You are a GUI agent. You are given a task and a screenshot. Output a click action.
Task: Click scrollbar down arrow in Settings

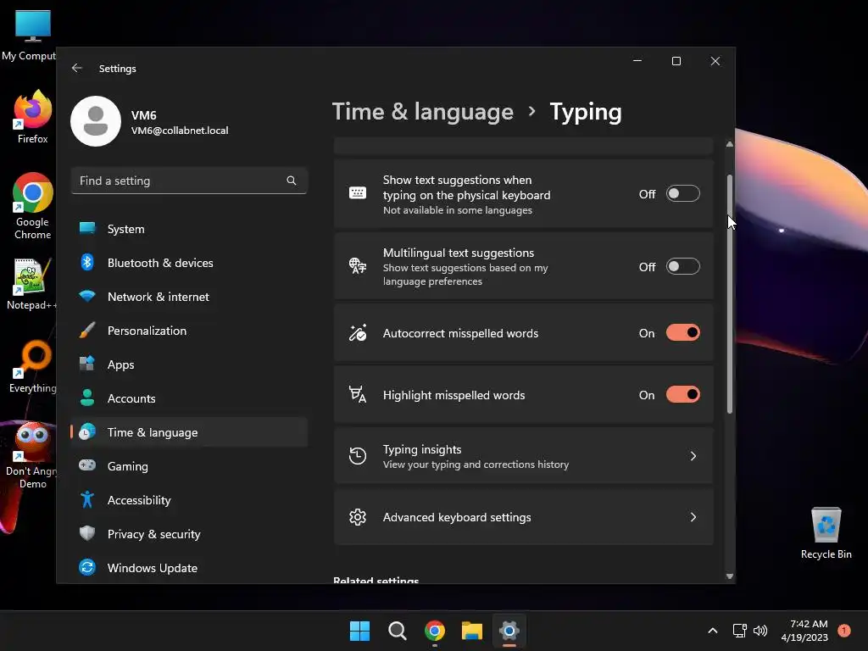click(x=730, y=576)
